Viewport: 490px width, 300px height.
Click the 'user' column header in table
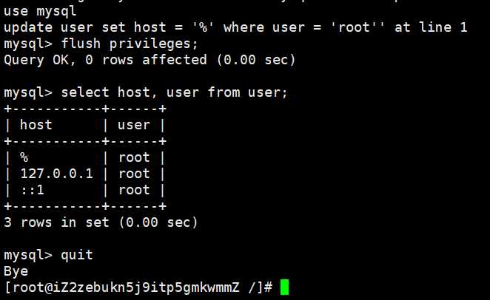point(134,125)
